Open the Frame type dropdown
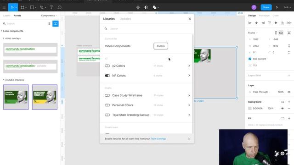 (x=253, y=33)
